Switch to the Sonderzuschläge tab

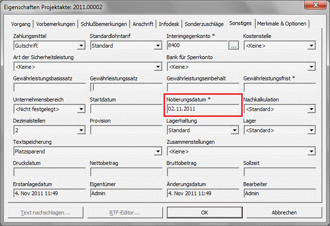point(204,24)
